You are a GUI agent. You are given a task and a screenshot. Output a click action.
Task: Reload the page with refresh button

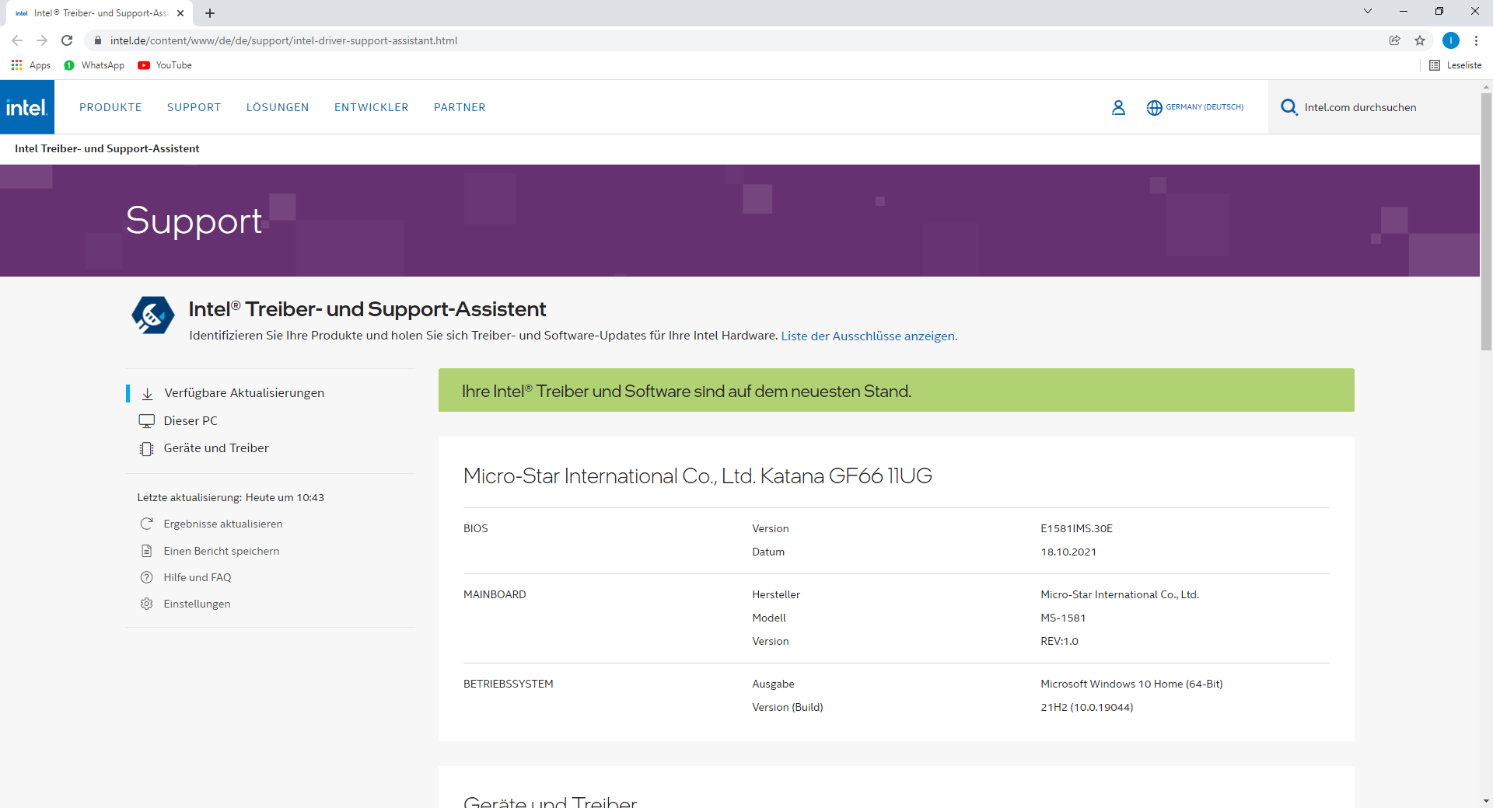click(67, 40)
